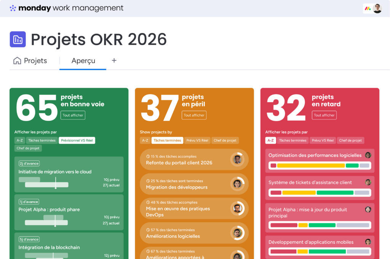The height and width of the screenshot is (259, 390).
Task: Click clock icon next to 15 % des tâches
Action: click(x=148, y=156)
